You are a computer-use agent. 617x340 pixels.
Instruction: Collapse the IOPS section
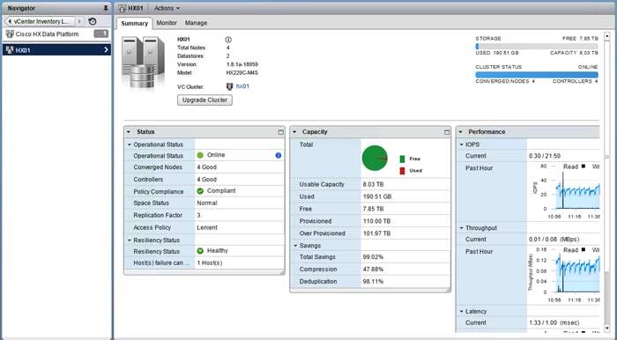pyautogui.click(x=462, y=144)
